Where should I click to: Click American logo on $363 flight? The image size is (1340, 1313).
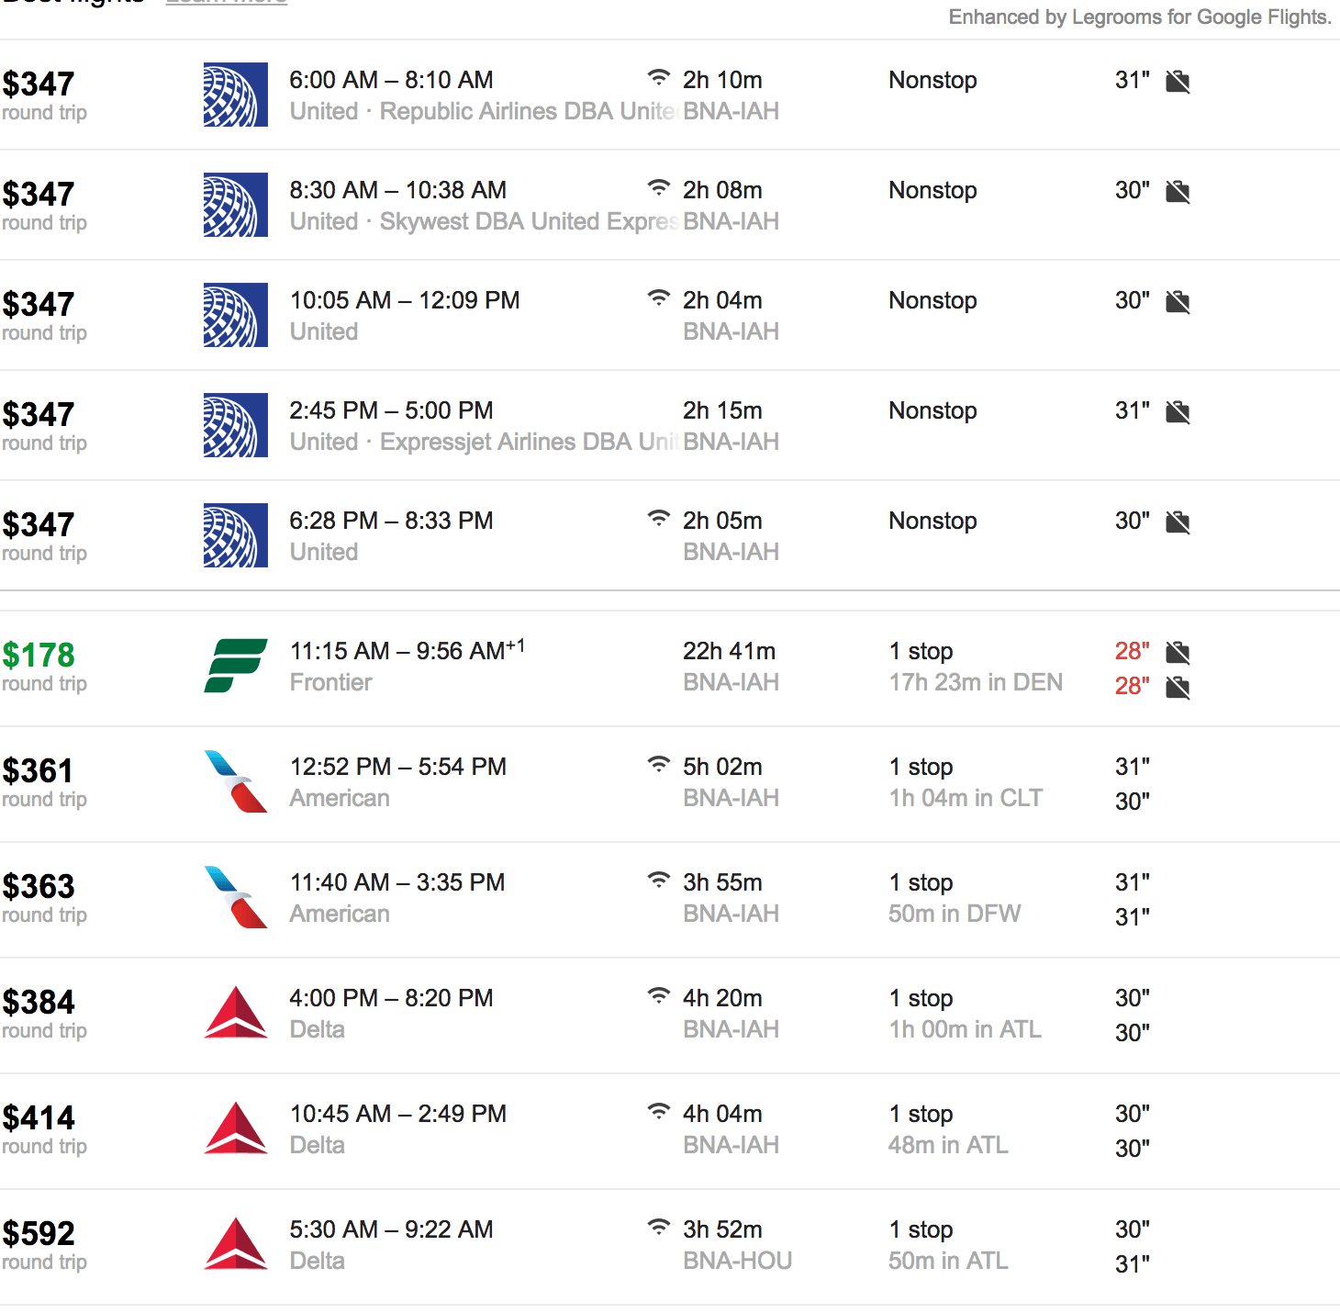236,897
